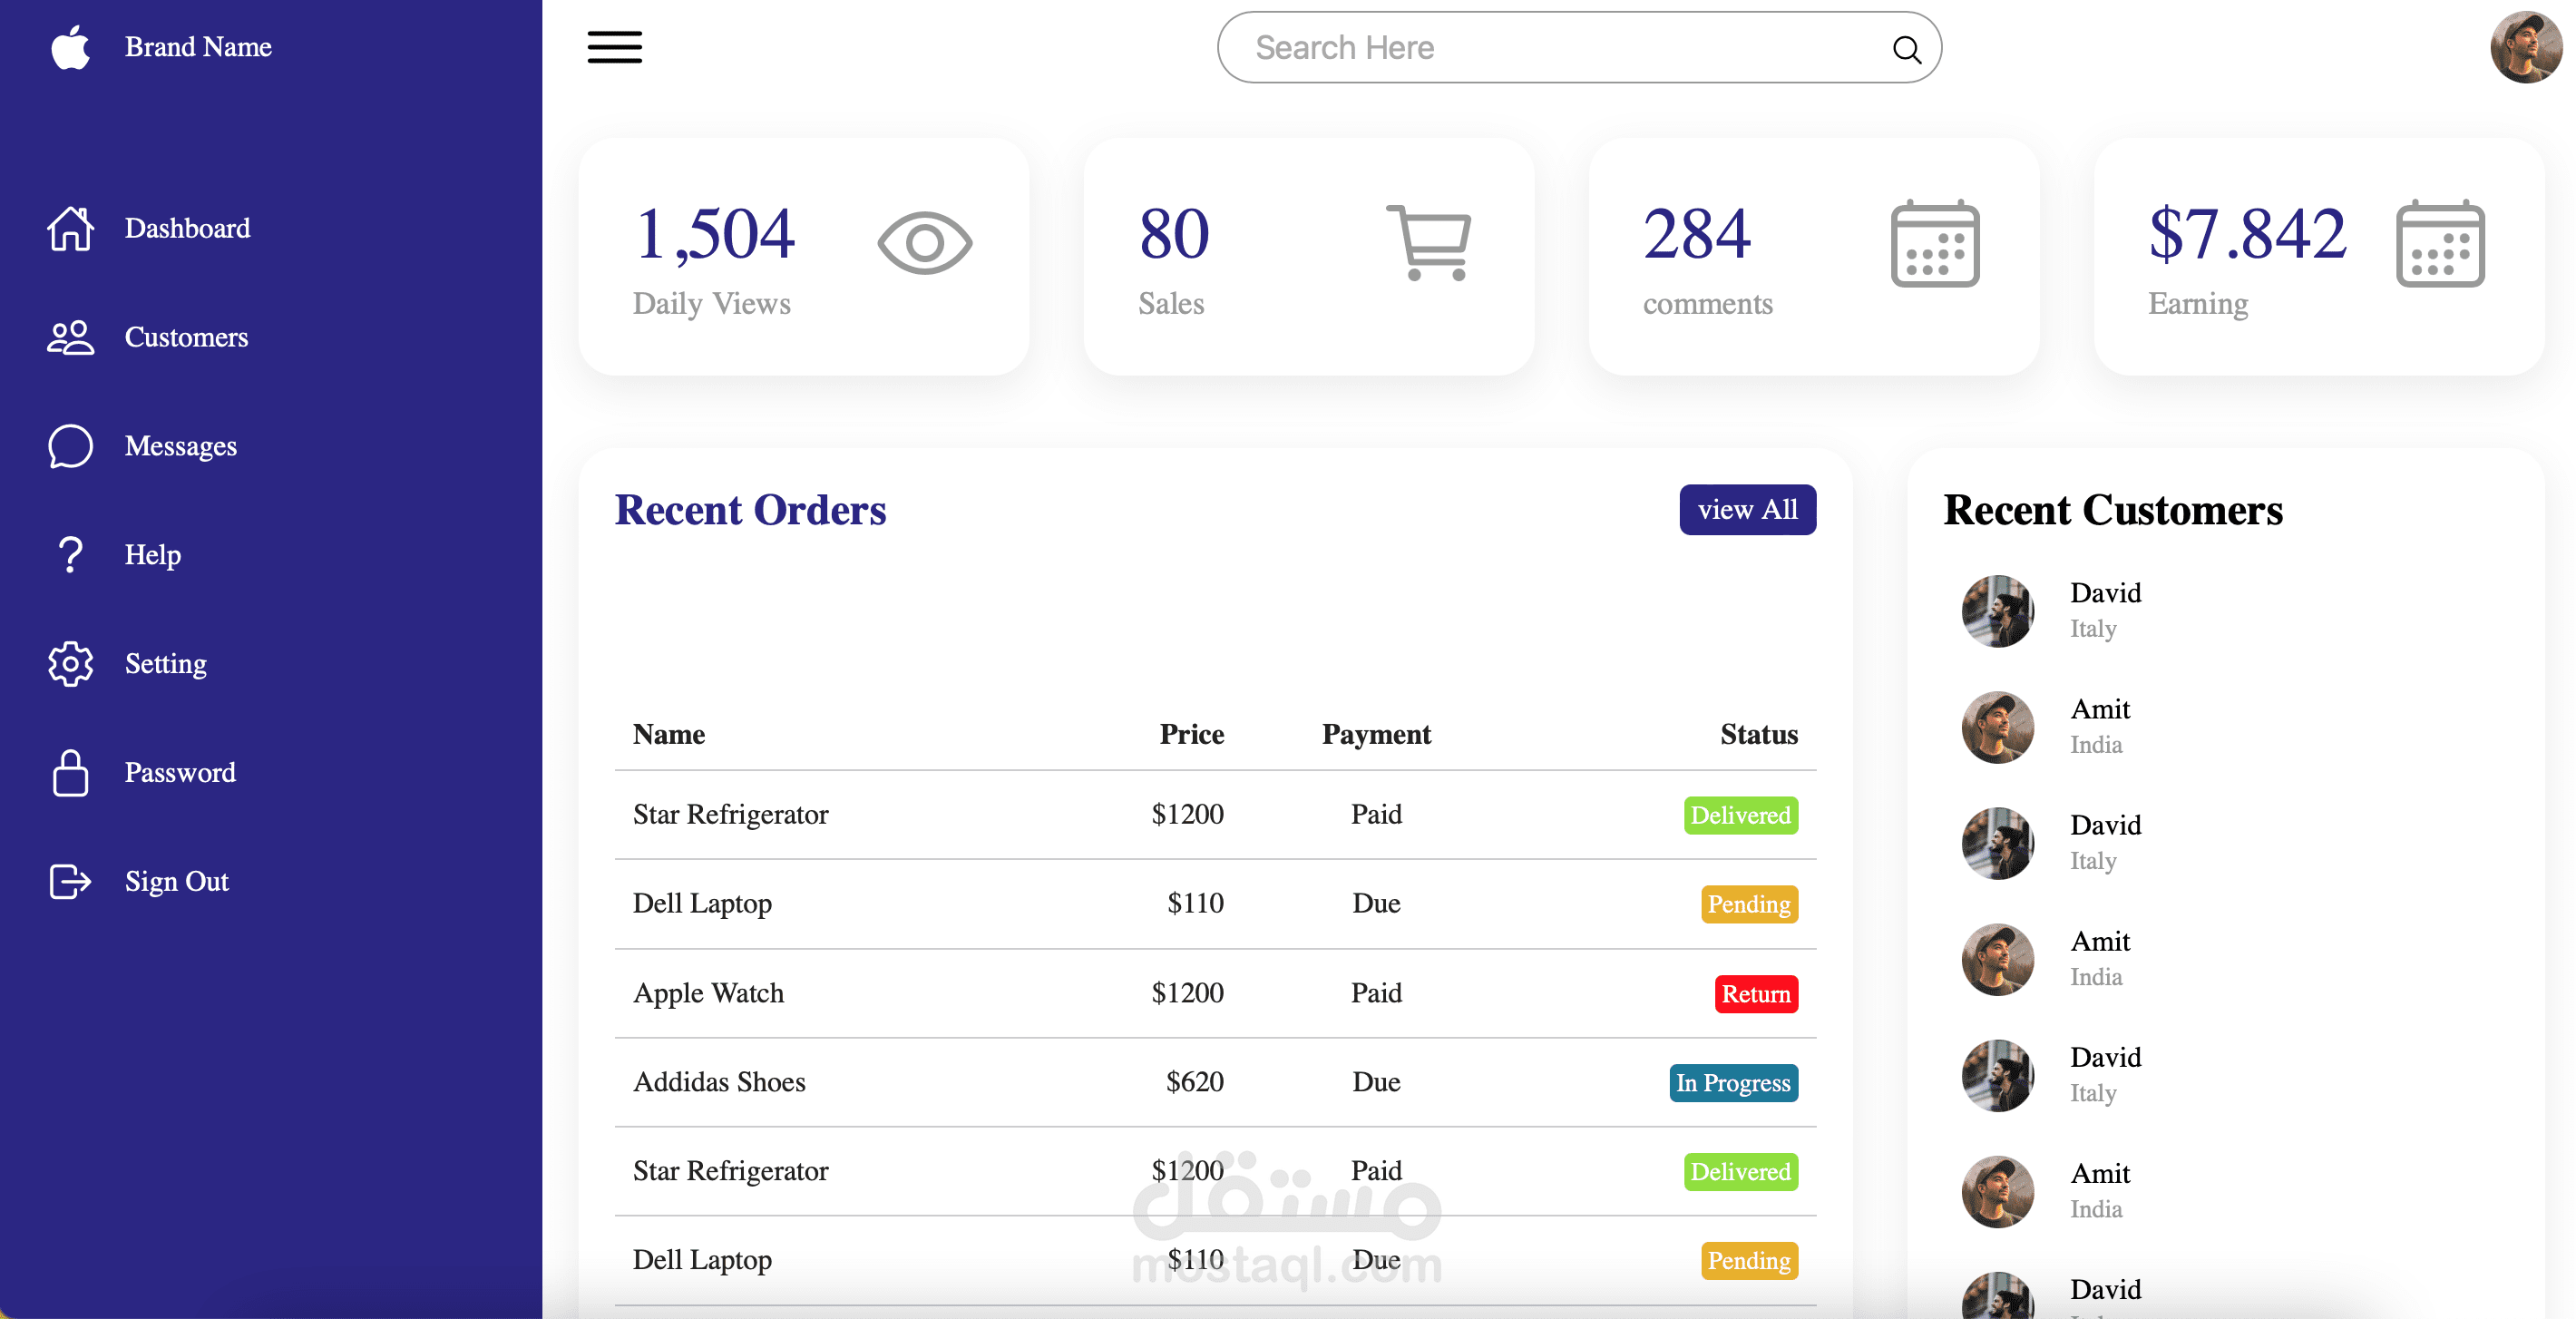This screenshot has width=2576, height=1319.
Task: Click the shopping cart icon on Sales card
Action: pyautogui.click(x=1428, y=241)
